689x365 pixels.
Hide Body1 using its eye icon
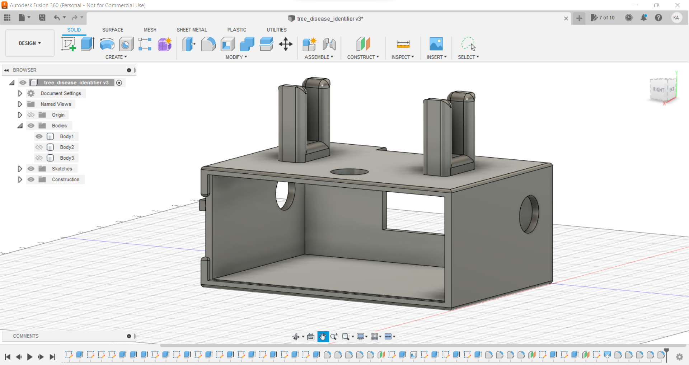pyautogui.click(x=39, y=136)
